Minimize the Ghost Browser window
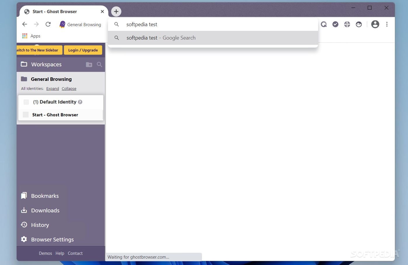 click(x=353, y=8)
